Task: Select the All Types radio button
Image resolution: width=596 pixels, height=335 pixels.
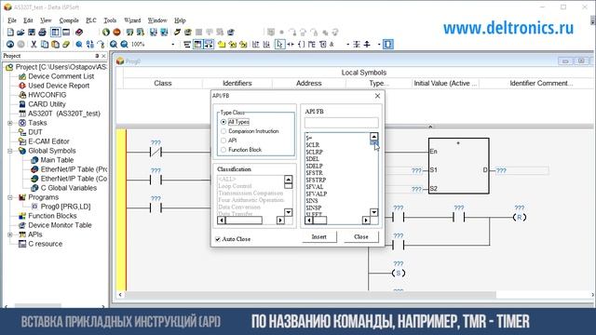Action: tap(223, 122)
